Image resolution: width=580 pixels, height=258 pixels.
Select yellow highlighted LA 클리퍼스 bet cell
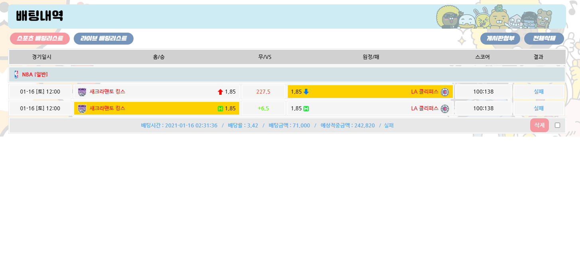pos(370,92)
